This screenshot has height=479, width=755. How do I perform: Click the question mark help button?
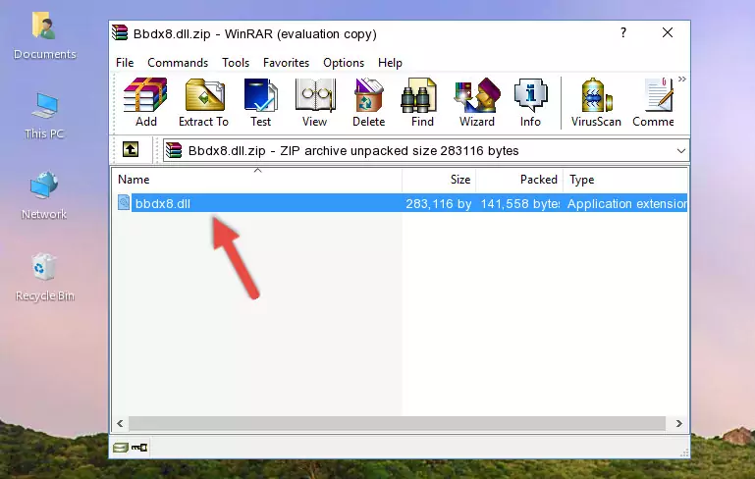[623, 32]
